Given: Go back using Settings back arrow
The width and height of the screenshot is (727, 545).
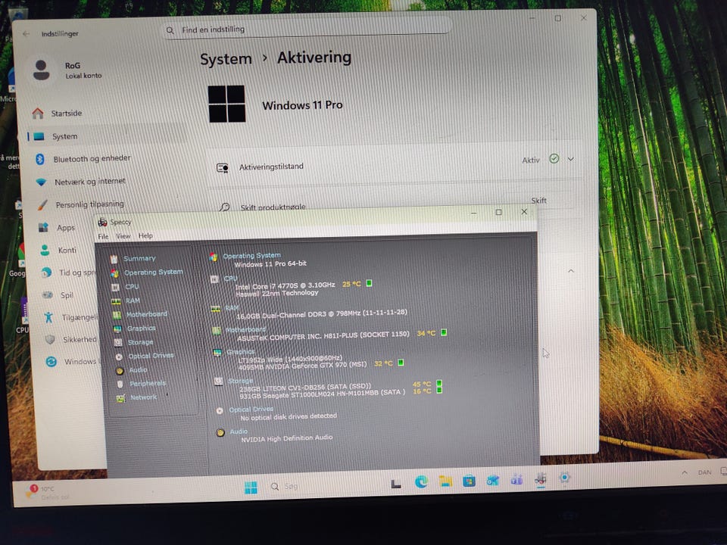Looking at the screenshot, I should [26, 34].
